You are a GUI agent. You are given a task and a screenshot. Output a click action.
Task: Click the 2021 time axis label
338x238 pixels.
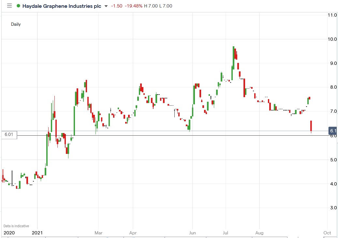(x=37, y=233)
